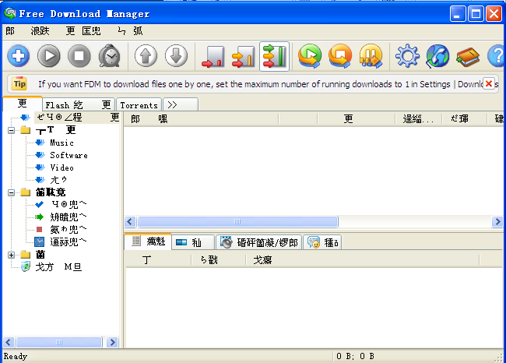
Task: Click the yellow Tip icon
Action: click(x=19, y=84)
